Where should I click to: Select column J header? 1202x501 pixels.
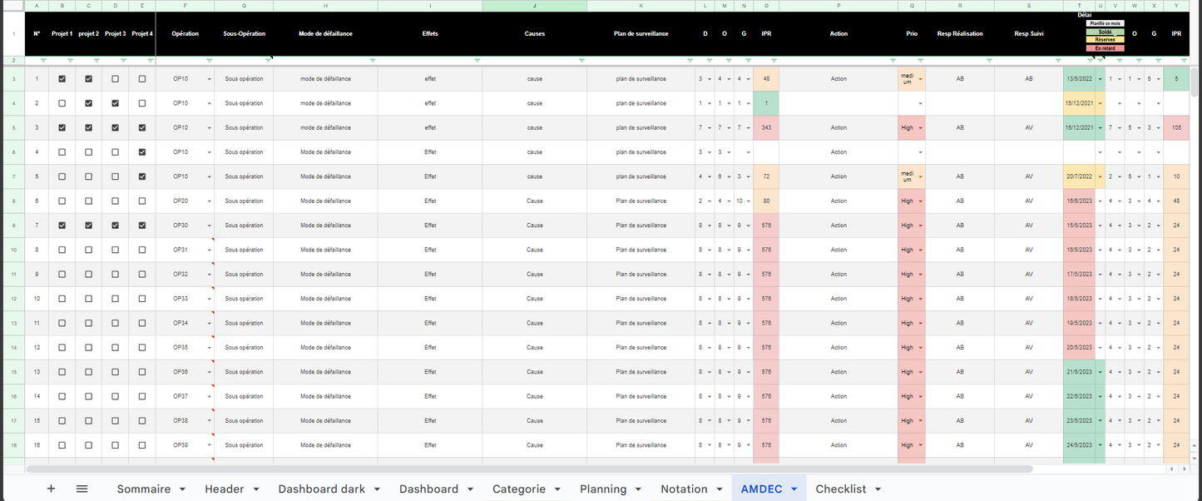pos(534,6)
